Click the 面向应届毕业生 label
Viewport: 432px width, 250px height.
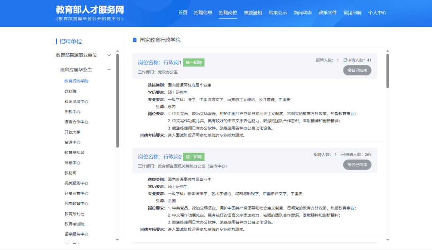coord(76,70)
